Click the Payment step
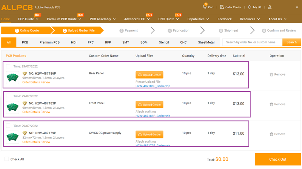Image resolution: width=302 pixels, height=169 pixels. (x=128, y=31)
